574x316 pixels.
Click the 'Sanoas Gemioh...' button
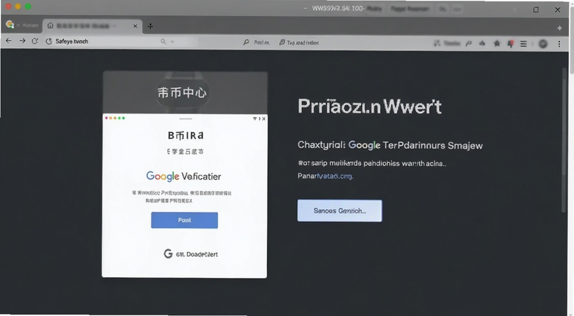coord(339,211)
